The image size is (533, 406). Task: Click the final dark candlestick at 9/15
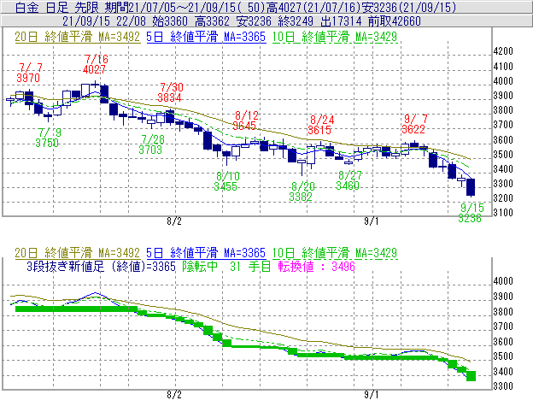(471, 187)
